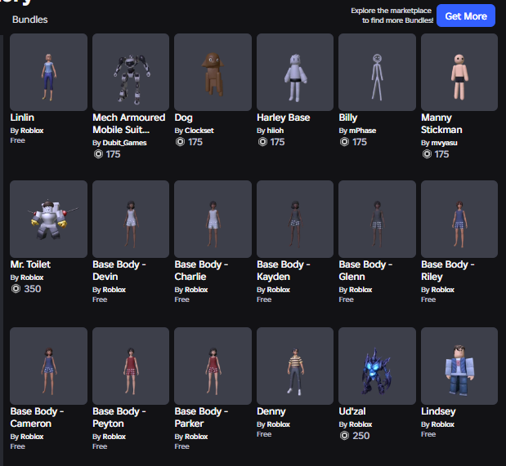Click Roblox creator link under Denny
The width and height of the screenshot is (506, 466).
tap(278, 424)
